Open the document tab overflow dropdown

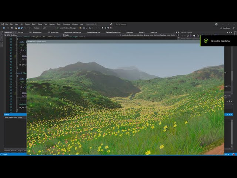tap(176, 32)
